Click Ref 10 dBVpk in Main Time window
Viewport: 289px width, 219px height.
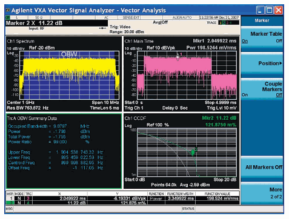(x=161, y=48)
